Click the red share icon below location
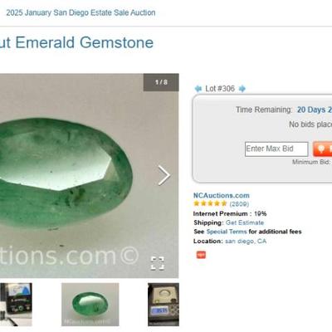332x332 pixels. coord(201,255)
